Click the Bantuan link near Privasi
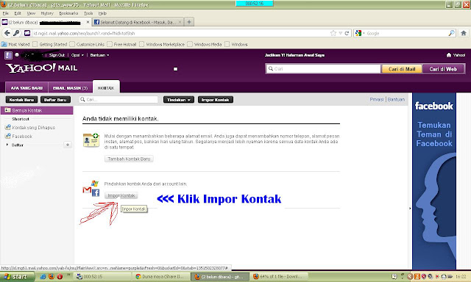Image resolution: width=471 pixels, height=282 pixels. pos(396,99)
